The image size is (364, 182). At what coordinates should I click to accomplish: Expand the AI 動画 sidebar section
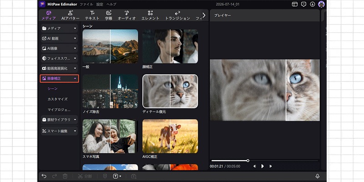pyautogui.click(x=60, y=38)
